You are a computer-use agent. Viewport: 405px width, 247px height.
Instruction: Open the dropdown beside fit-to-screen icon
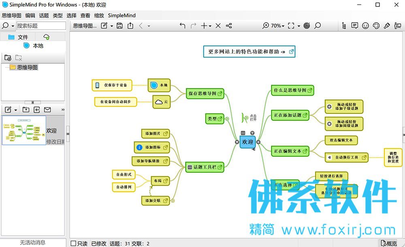pyautogui.click(x=298, y=26)
